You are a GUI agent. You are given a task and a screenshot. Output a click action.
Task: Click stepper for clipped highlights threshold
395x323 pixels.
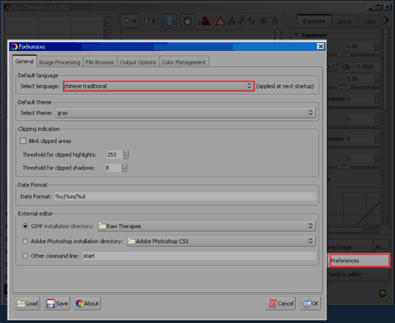(126, 154)
